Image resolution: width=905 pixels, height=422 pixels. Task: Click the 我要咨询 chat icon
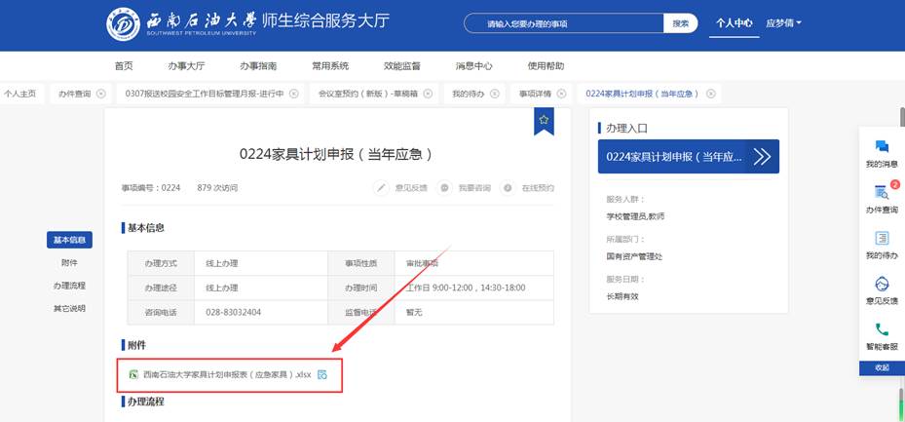coord(444,187)
